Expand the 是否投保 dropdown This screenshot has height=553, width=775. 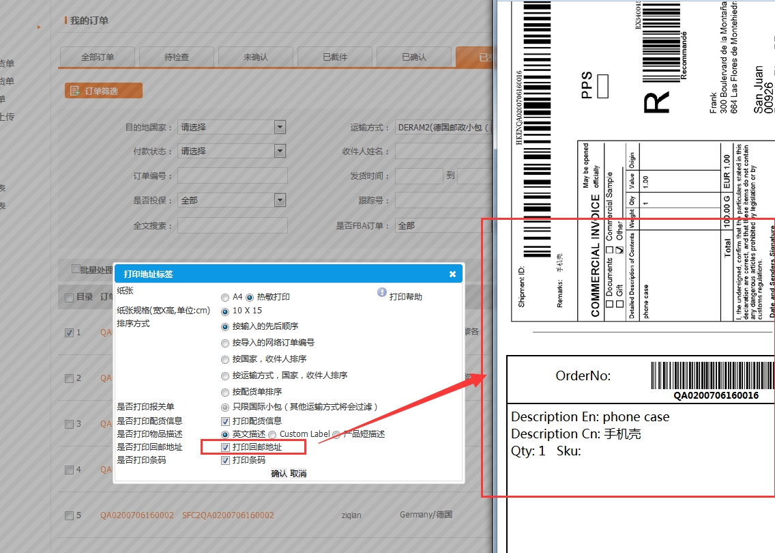[x=280, y=200]
